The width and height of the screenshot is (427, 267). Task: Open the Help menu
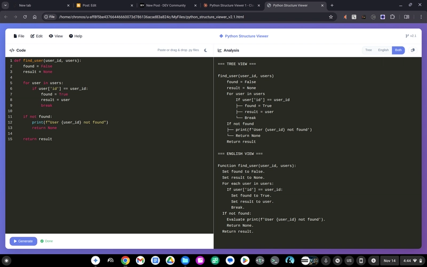pos(75,36)
